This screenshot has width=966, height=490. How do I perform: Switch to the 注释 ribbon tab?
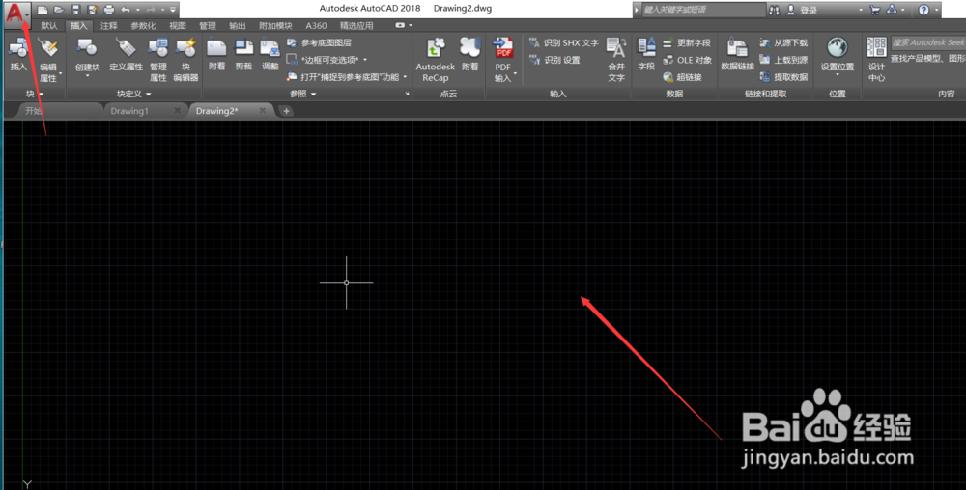[109, 26]
